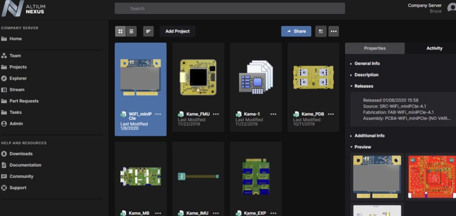Click the Team people icon

click(4, 56)
